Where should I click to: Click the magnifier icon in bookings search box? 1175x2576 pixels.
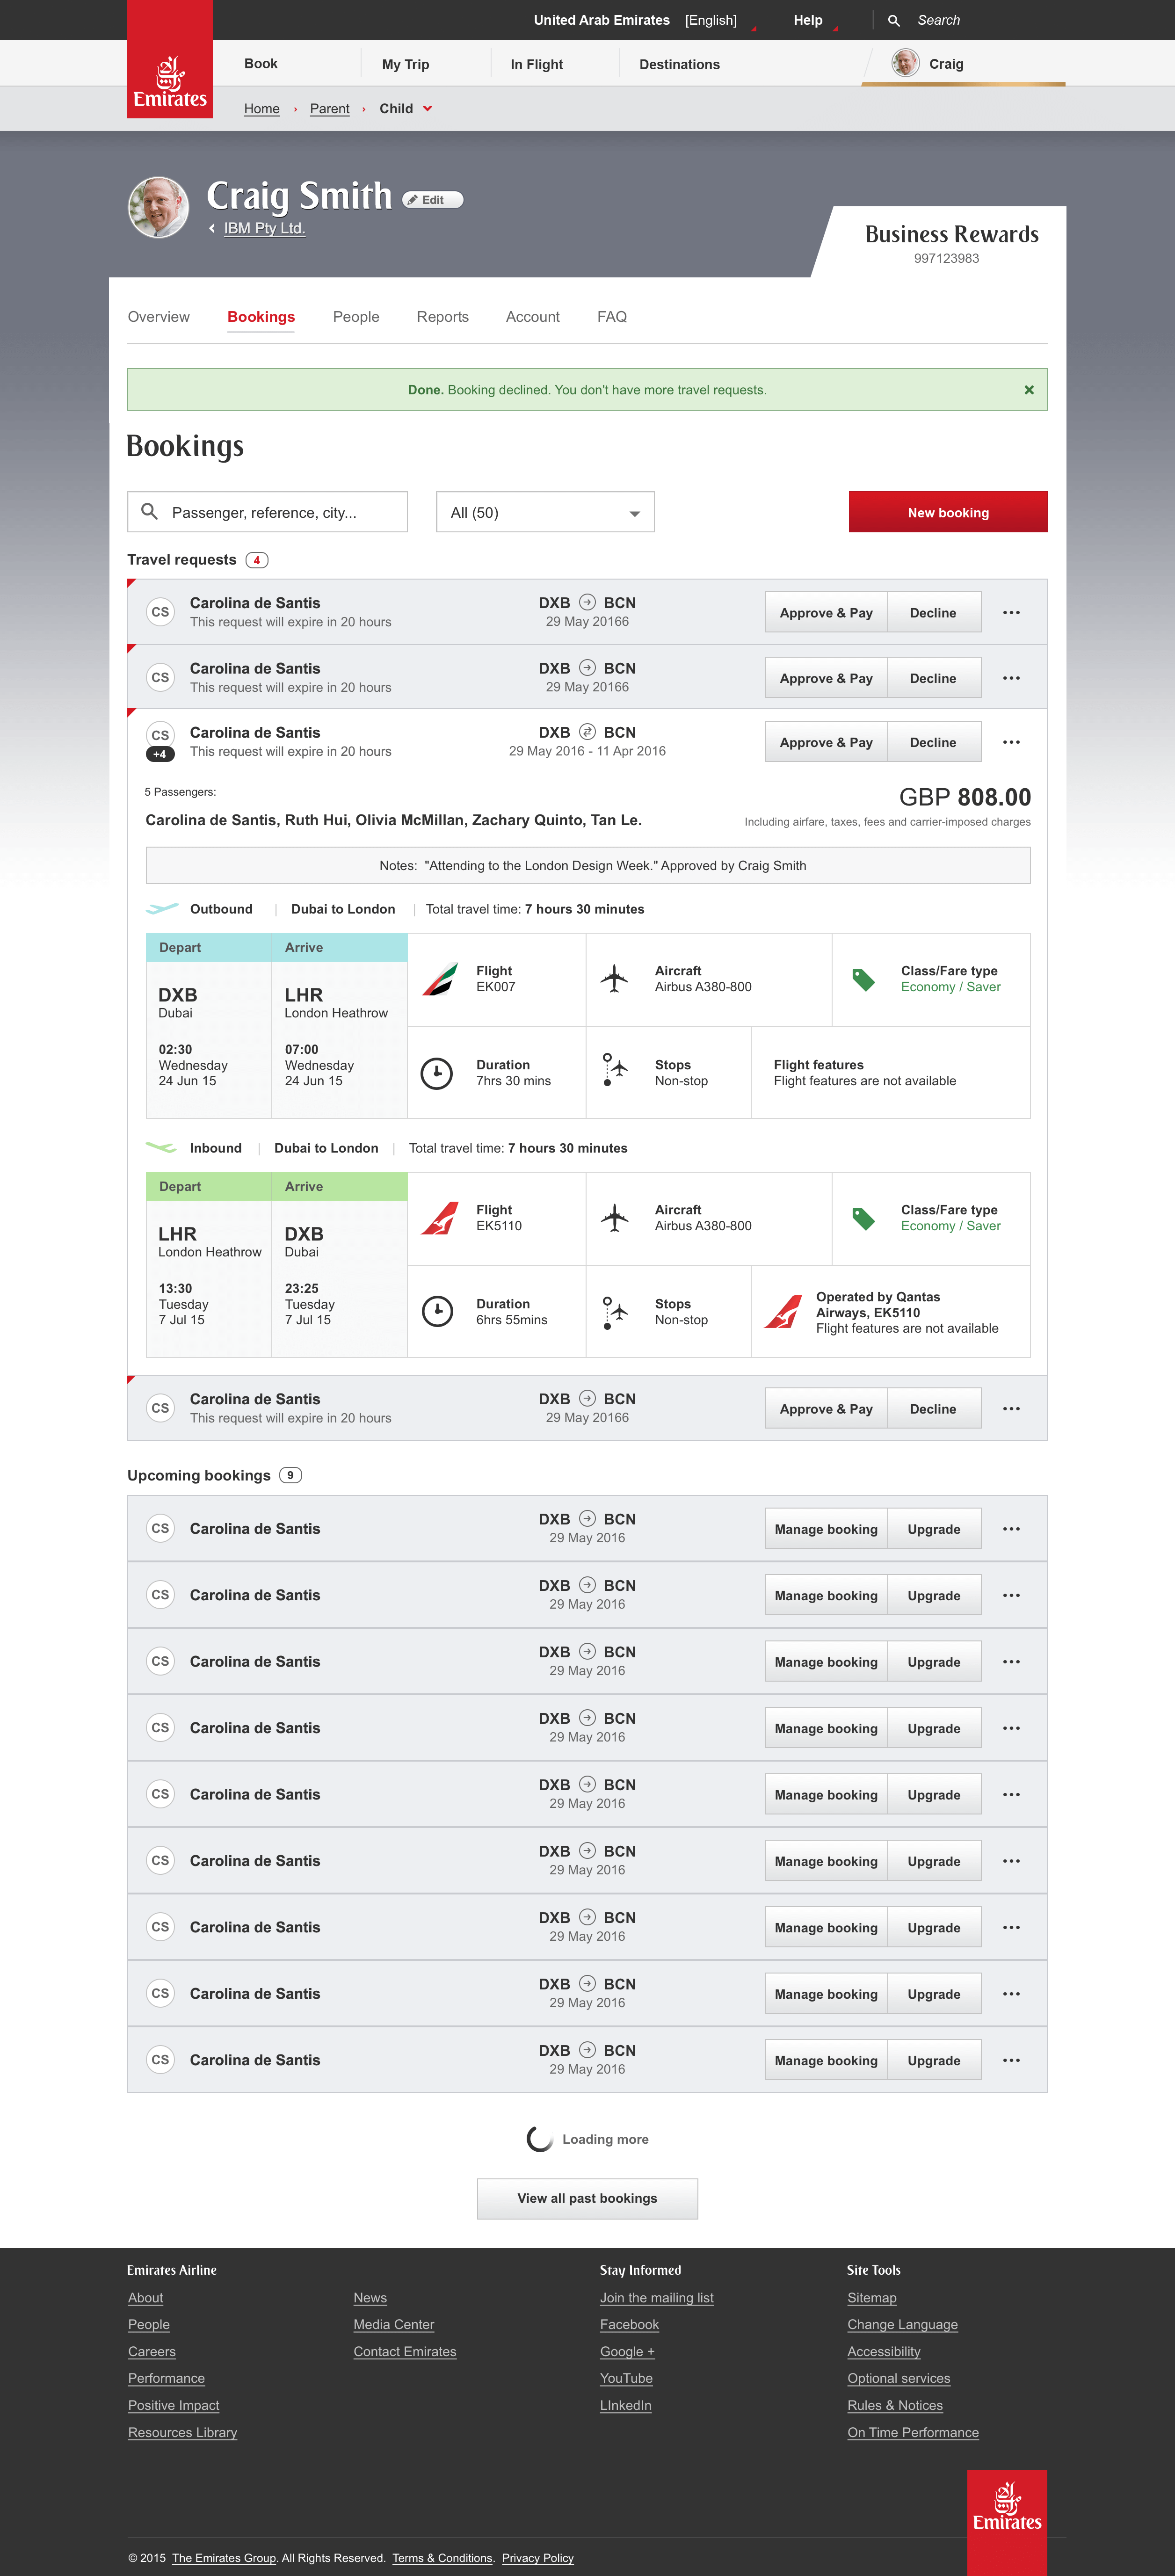point(150,512)
